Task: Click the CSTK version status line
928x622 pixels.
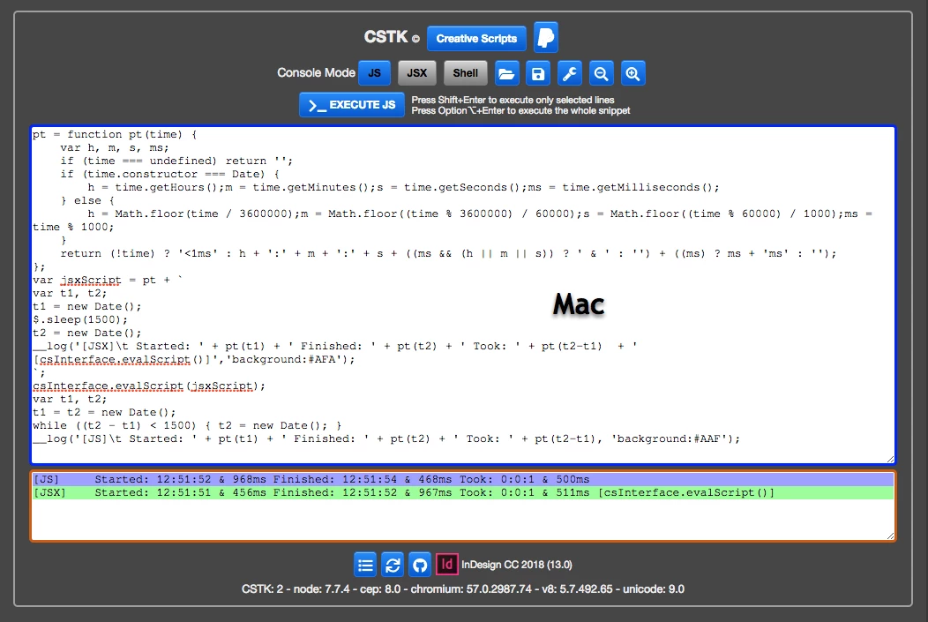Action: click(463, 588)
